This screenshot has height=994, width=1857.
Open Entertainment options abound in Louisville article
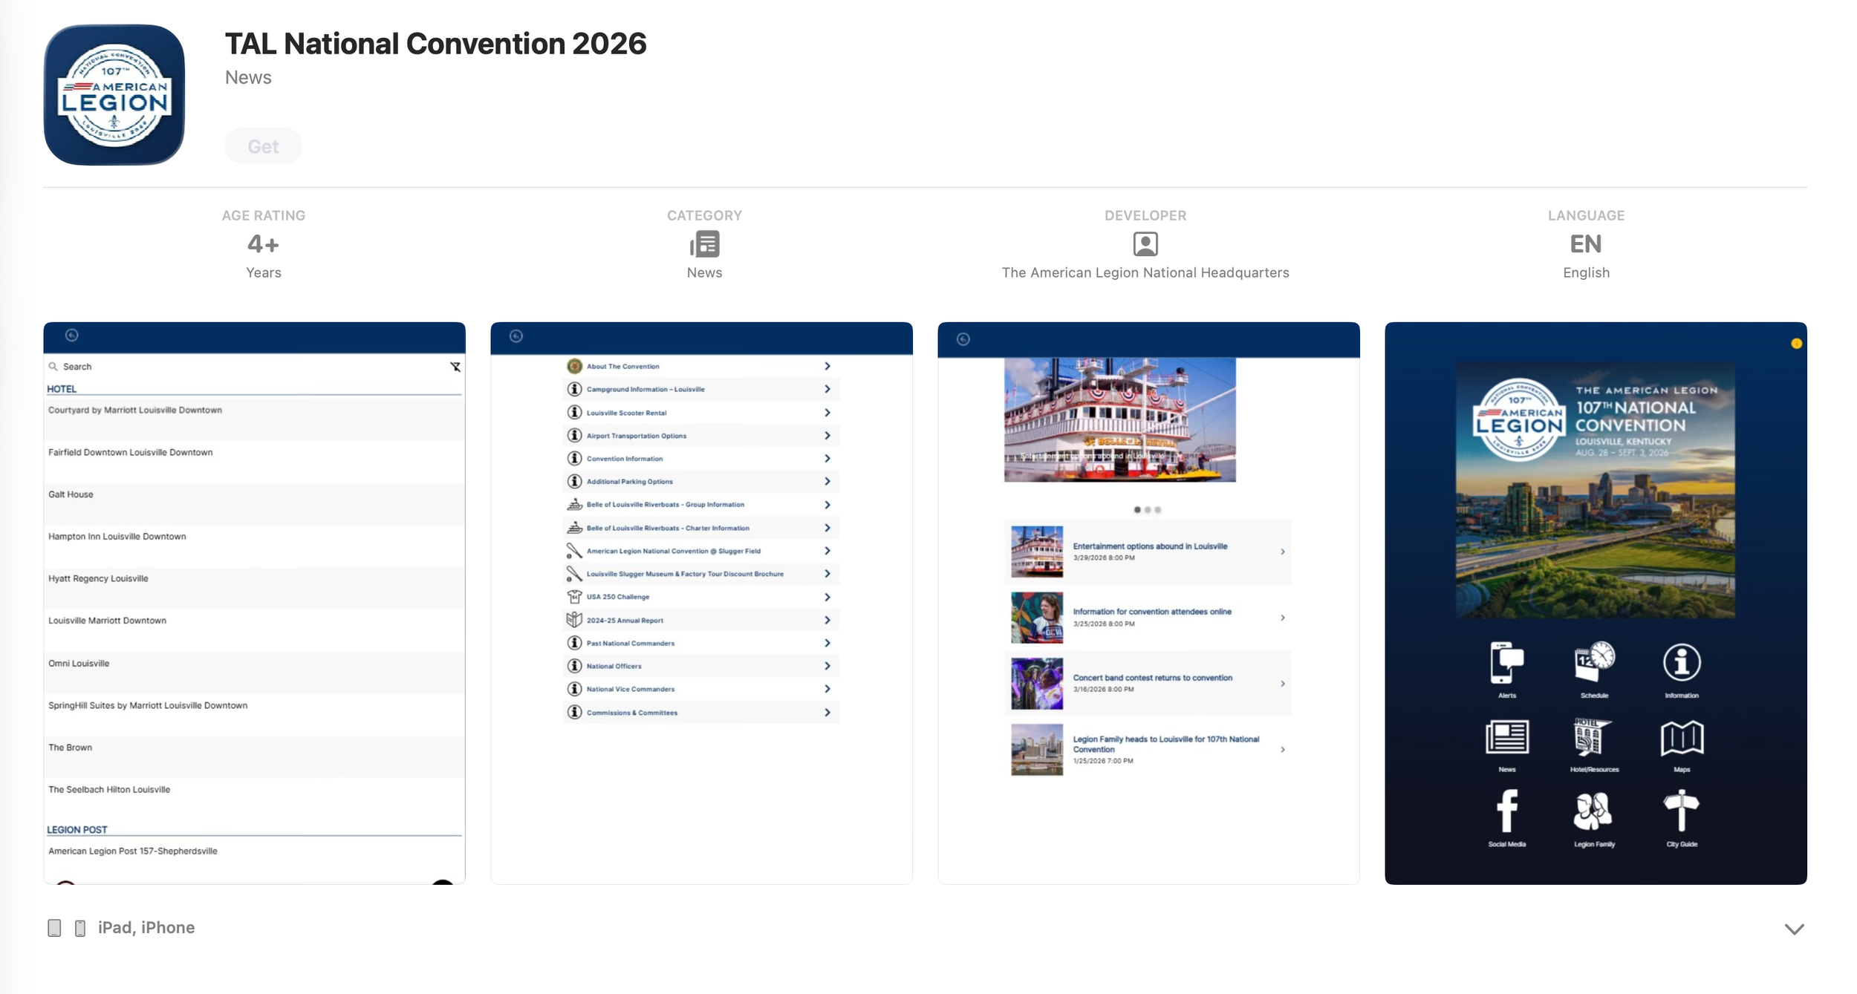[1148, 552]
